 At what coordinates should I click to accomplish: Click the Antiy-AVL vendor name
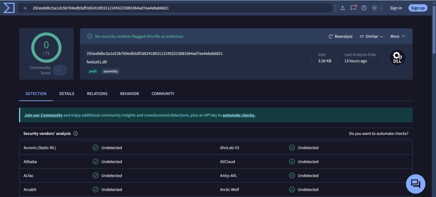tap(229, 176)
